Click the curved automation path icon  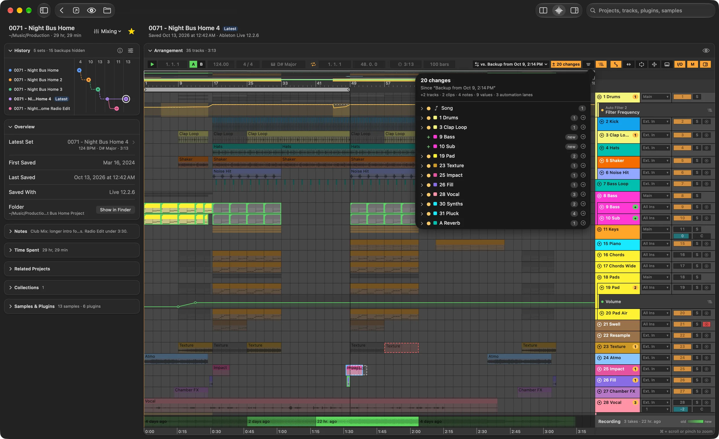pos(616,64)
